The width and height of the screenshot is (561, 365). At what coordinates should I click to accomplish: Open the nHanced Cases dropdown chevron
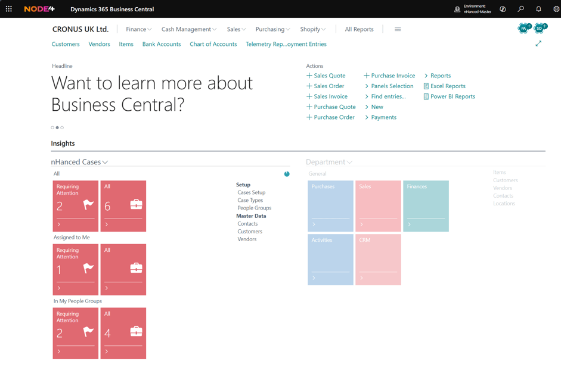pyautogui.click(x=105, y=163)
